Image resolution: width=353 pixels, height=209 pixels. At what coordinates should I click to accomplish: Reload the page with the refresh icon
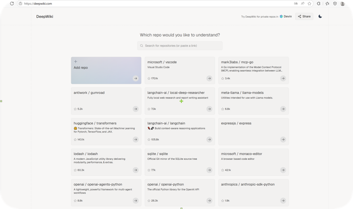12,4
